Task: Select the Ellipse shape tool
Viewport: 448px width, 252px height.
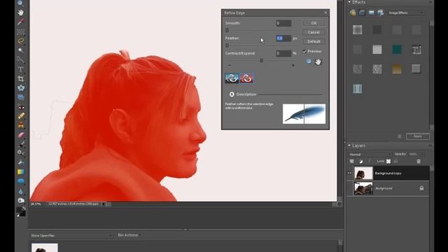Action: click(x=20, y=181)
